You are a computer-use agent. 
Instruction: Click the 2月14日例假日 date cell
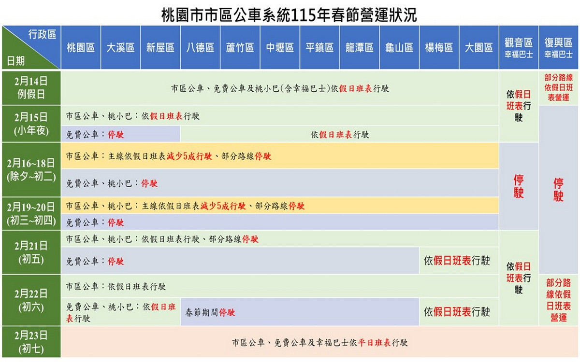pos(31,89)
